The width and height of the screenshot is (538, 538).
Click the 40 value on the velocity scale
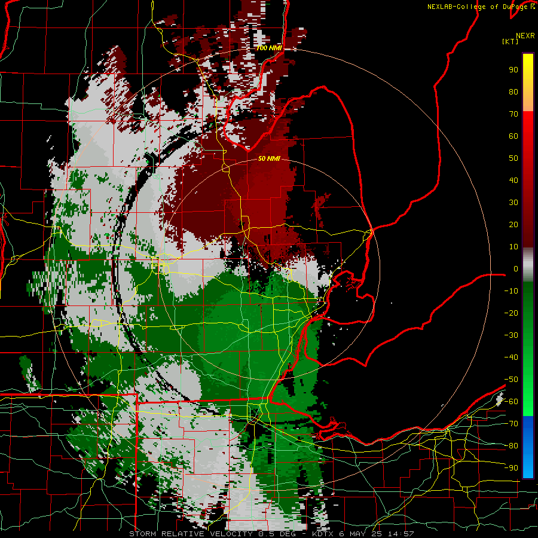513,181
